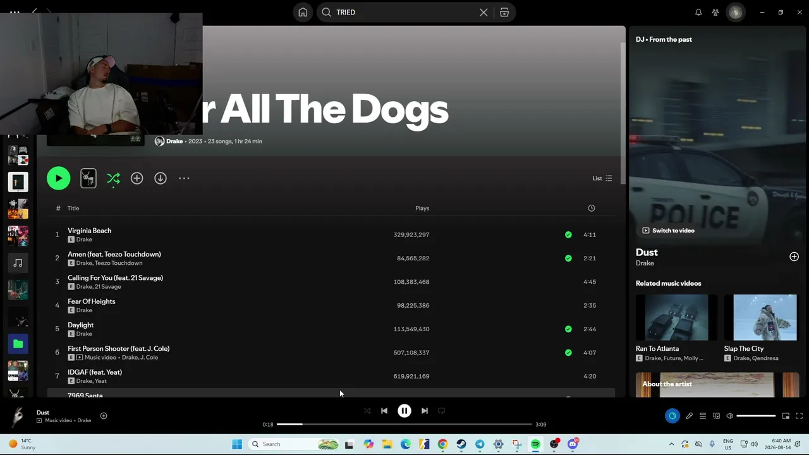Open the About the artist card

point(717,385)
